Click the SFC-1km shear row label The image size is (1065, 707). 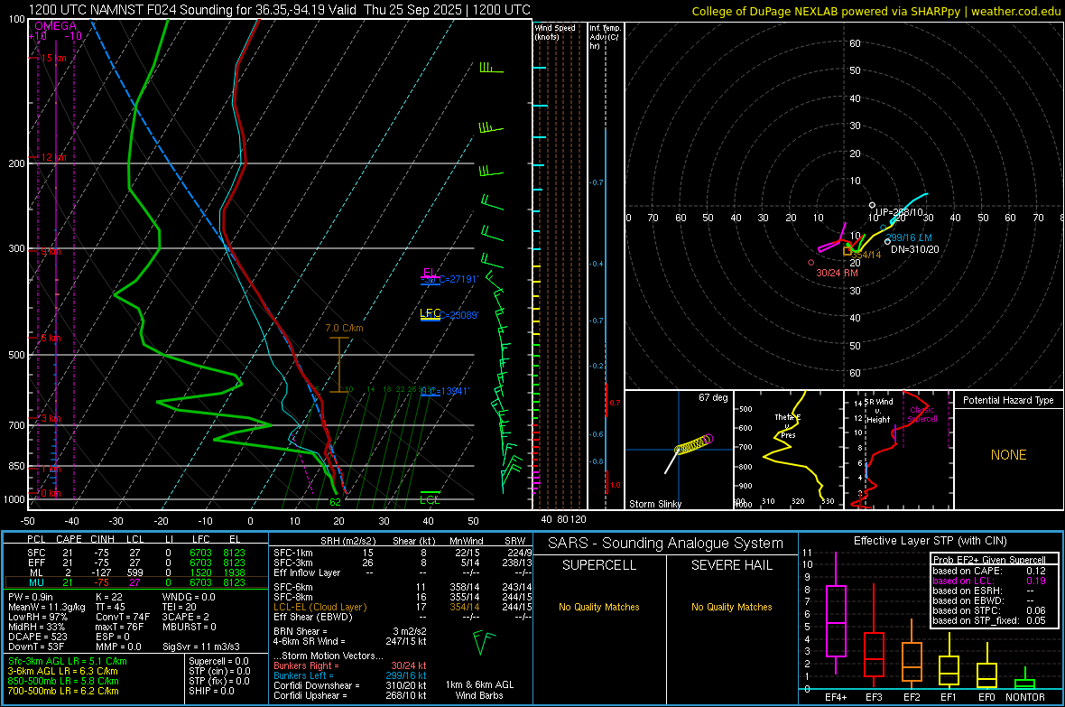(292, 553)
